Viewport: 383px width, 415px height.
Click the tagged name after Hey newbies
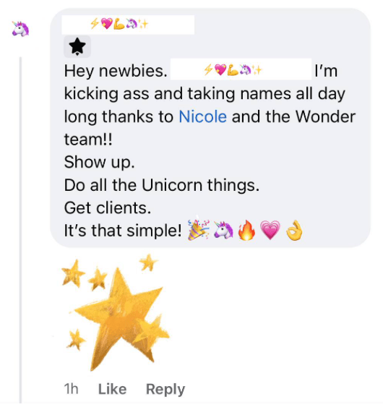(241, 70)
